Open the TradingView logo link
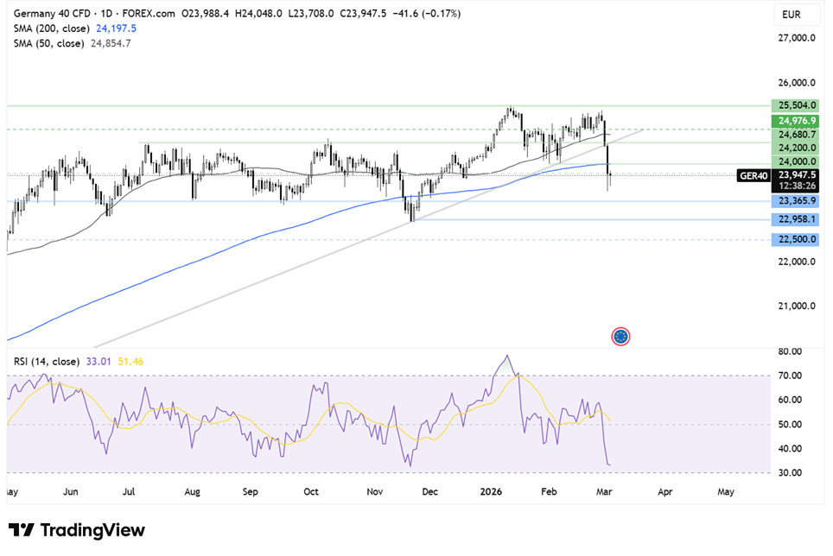This screenshot has width=833, height=556. [x=77, y=530]
